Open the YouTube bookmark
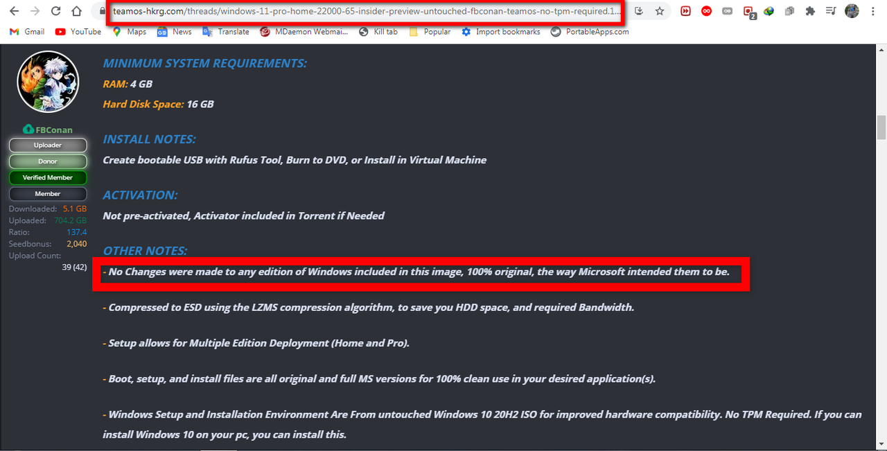 coord(78,32)
